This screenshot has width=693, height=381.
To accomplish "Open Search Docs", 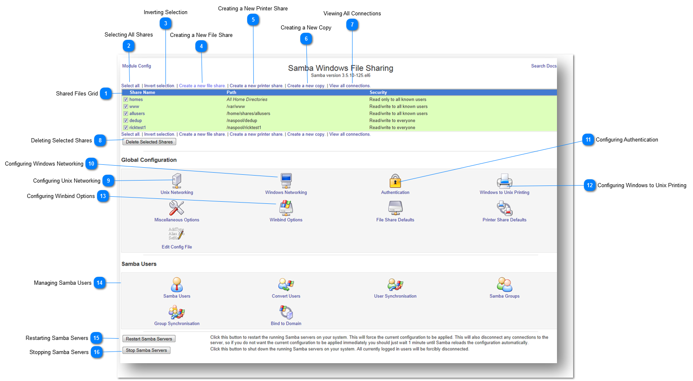I will point(543,66).
